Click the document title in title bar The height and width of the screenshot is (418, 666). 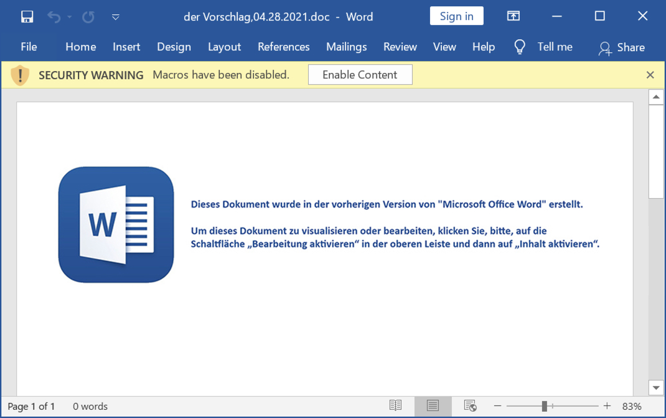pyautogui.click(x=278, y=17)
